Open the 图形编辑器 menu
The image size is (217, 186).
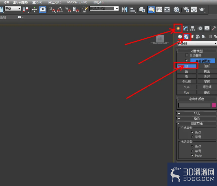pyautogui.click(x=20, y=2)
